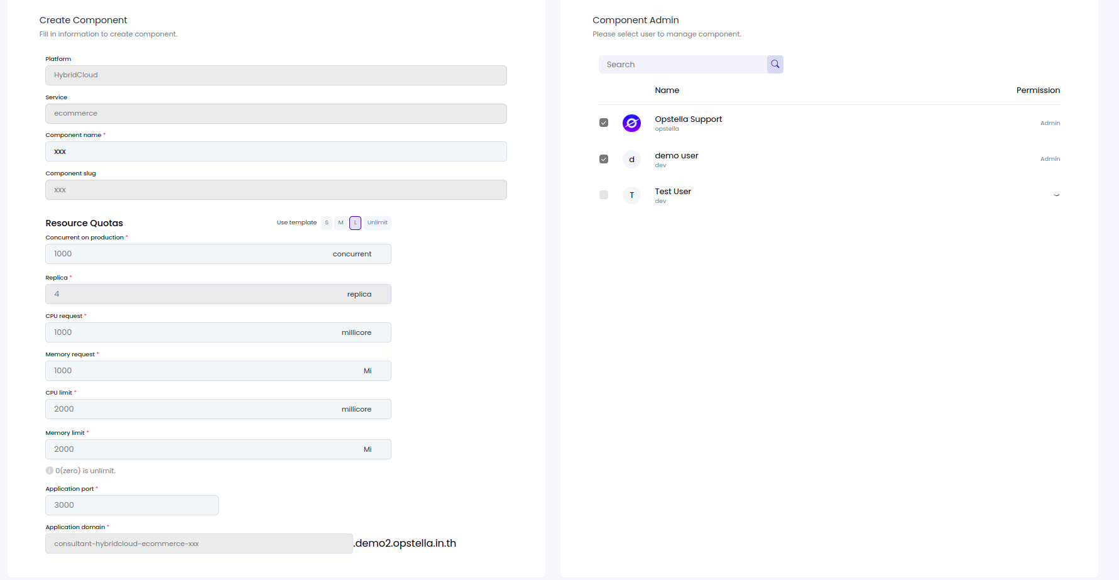This screenshot has height=580, width=1119.
Task: Open Test User permission dropdown arrow
Action: [x=1056, y=195]
